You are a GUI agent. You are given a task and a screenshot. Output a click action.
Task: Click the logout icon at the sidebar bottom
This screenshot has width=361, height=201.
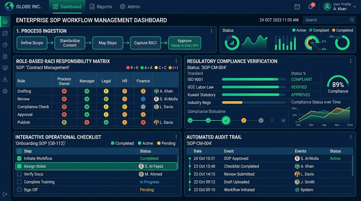point(5,194)
